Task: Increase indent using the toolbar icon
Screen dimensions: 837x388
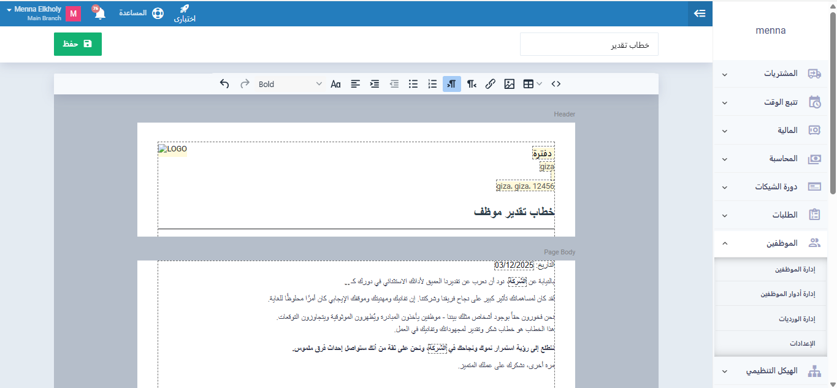Action: 375,84
